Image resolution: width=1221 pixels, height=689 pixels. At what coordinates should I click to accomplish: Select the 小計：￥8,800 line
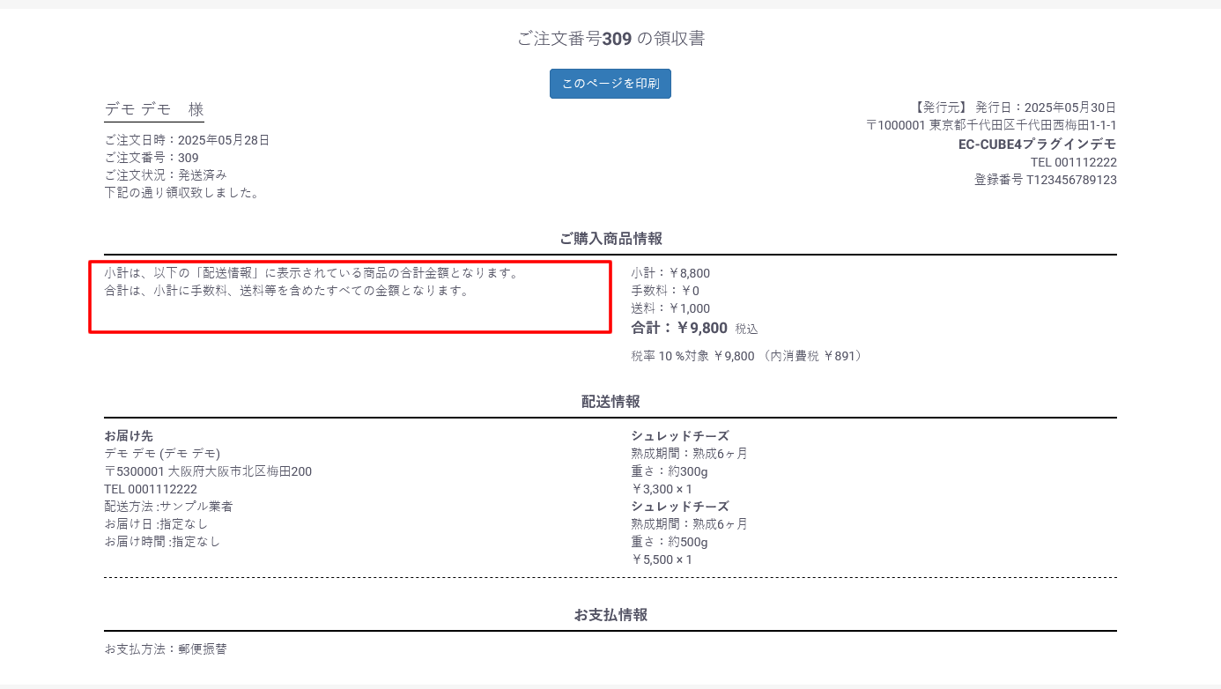670,273
